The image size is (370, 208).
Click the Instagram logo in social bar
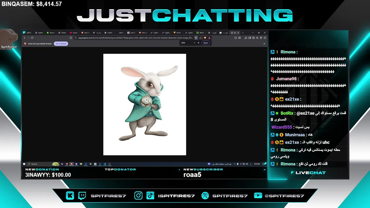pos(138,196)
